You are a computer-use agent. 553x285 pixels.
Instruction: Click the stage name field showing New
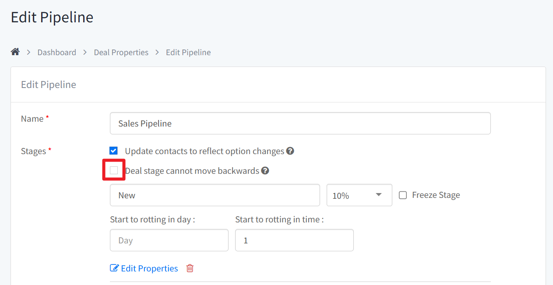[x=215, y=195]
